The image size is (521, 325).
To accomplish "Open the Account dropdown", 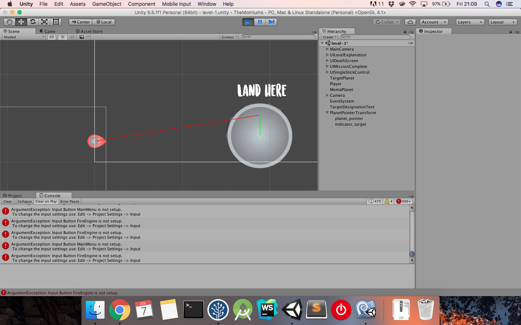I will tap(434, 22).
